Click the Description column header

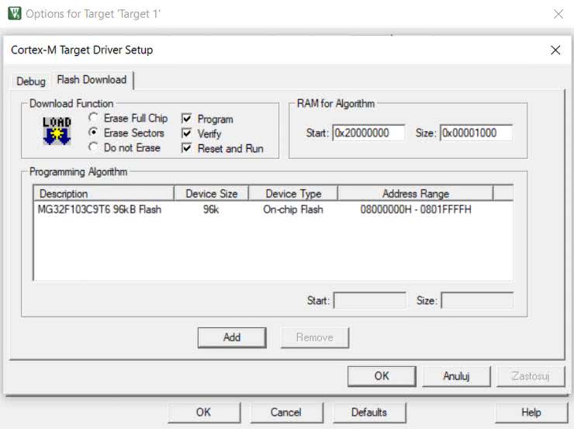click(x=105, y=193)
